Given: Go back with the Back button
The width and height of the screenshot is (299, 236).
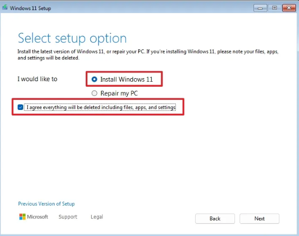Looking at the screenshot, I should click(x=215, y=218).
